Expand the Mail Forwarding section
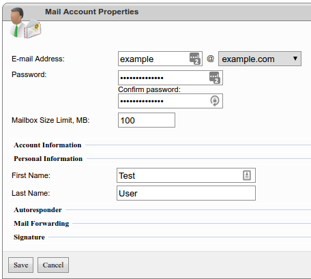 [42, 224]
